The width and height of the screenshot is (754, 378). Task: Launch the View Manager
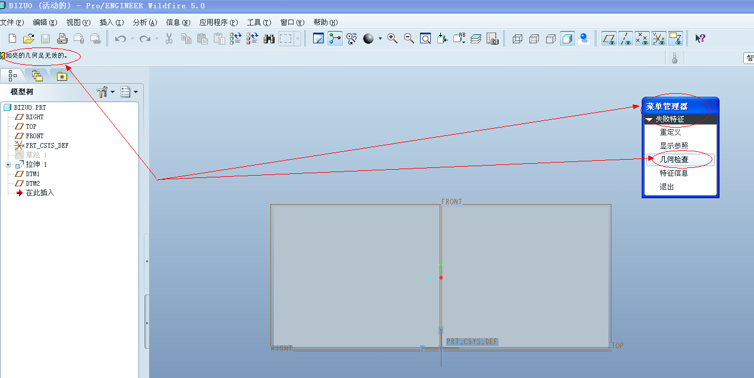[x=492, y=39]
